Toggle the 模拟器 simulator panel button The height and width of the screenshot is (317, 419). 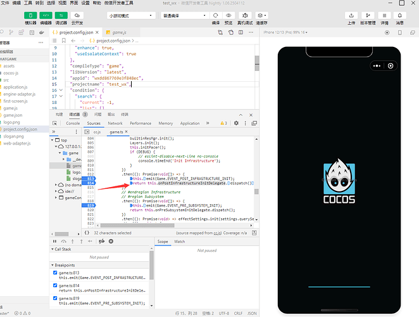30,15
